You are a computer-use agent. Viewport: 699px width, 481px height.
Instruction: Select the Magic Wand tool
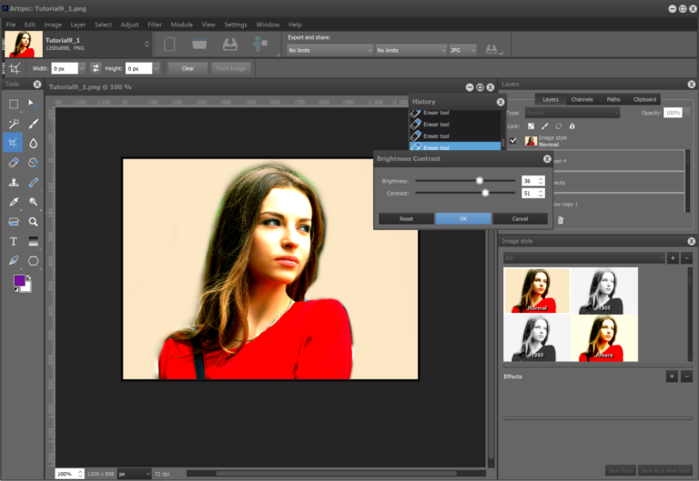[13, 124]
